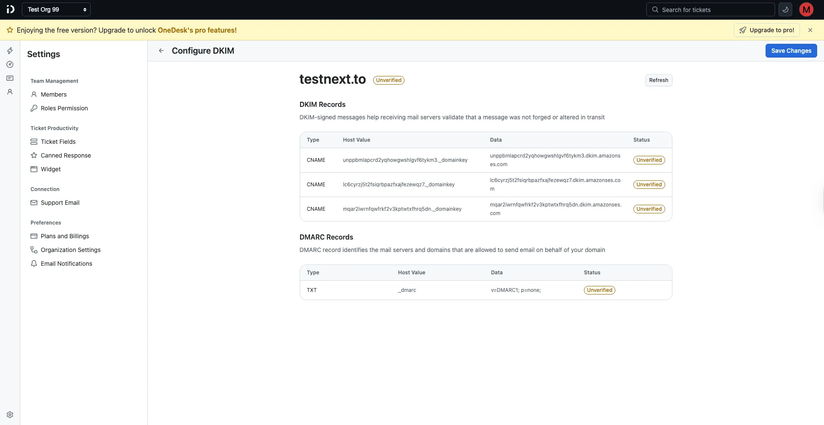Select the tickets panel icon in sidebar
The width and height of the screenshot is (824, 425).
[x=9, y=78]
